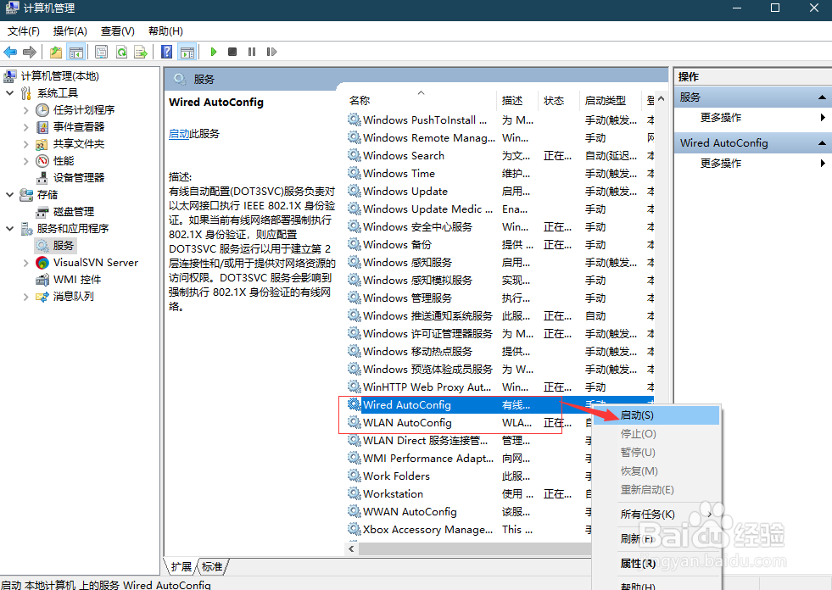The image size is (832, 590).
Task: Stop the service with the black square icon
Action: click(x=231, y=52)
